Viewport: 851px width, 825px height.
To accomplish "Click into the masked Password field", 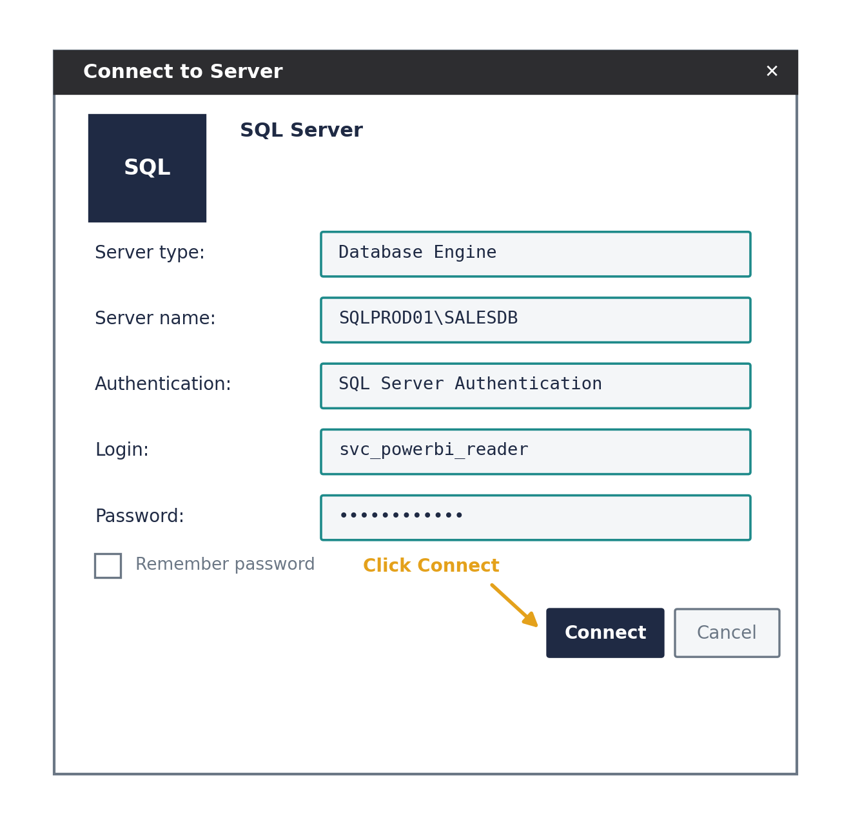I will click(536, 518).
